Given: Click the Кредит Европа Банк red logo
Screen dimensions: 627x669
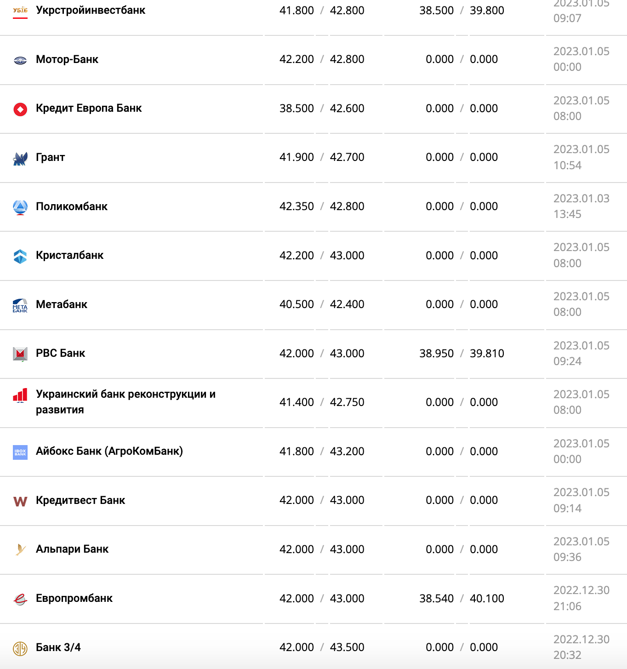Looking at the screenshot, I should pyautogui.click(x=20, y=109).
